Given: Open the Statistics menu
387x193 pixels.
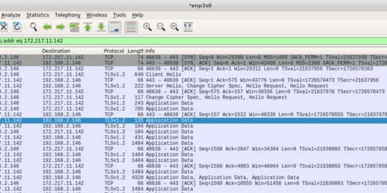Looking at the screenshot, I should [38, 15].
